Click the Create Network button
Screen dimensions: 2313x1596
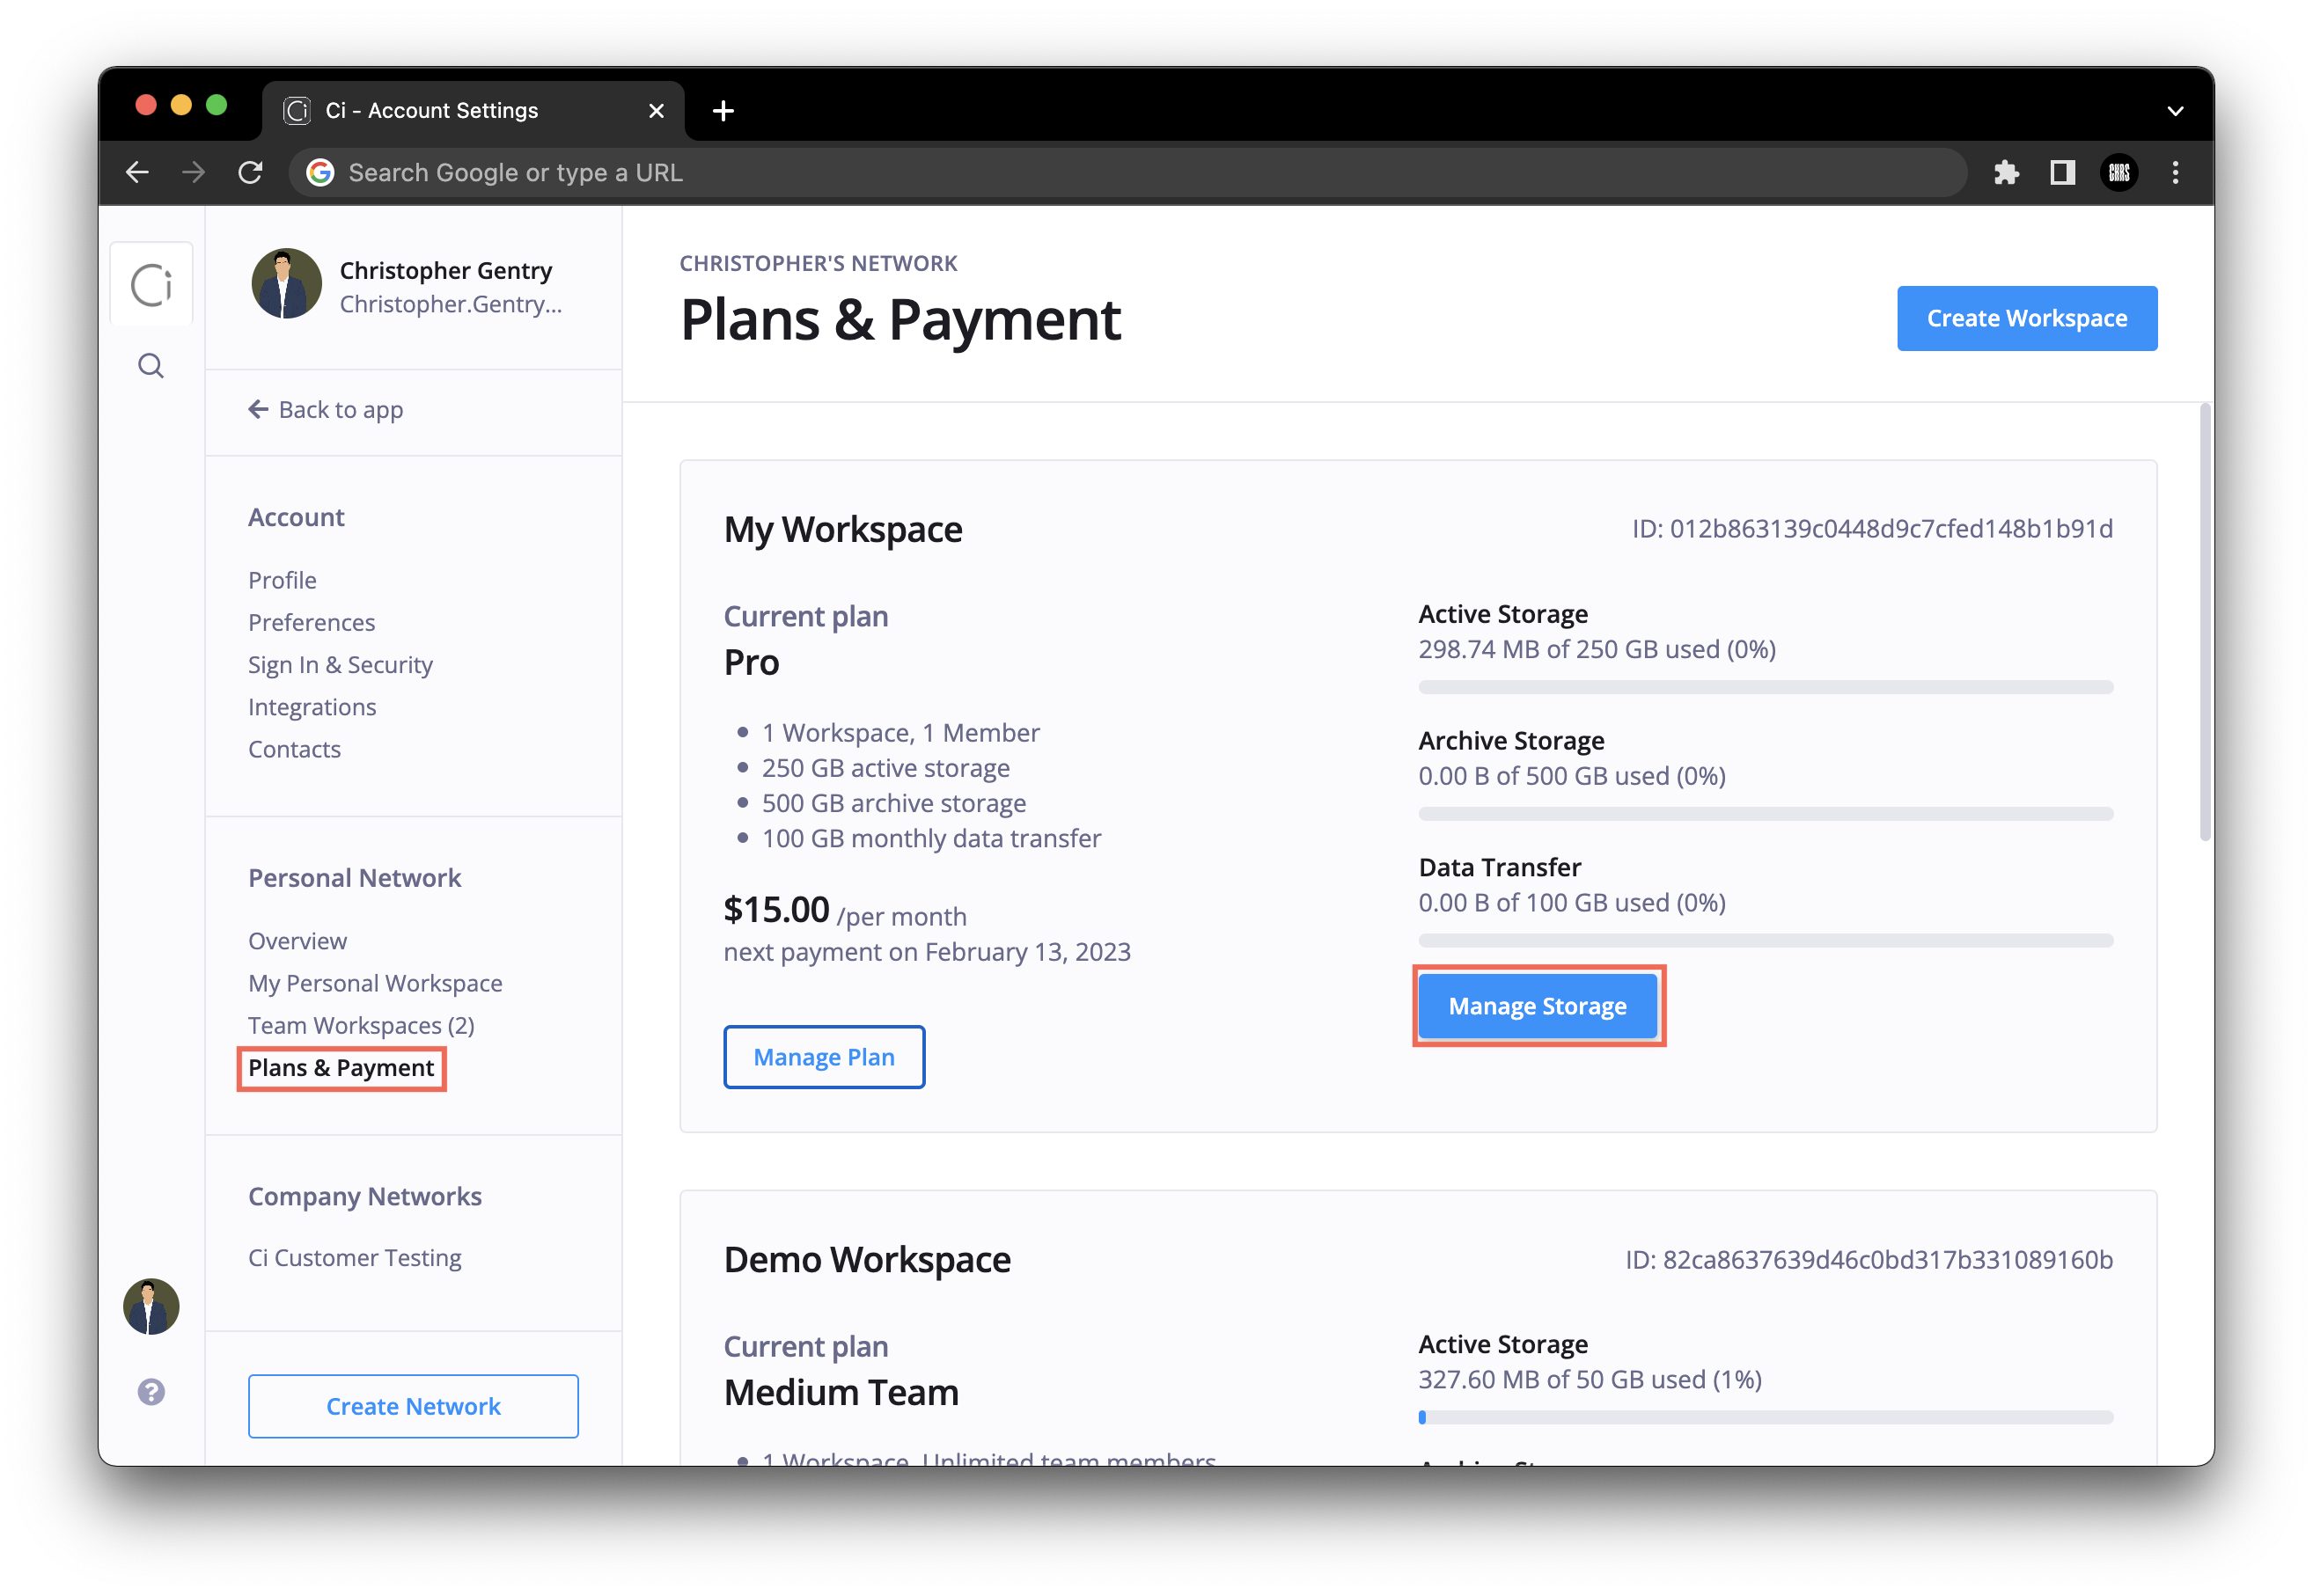[x=413, y=1406]
